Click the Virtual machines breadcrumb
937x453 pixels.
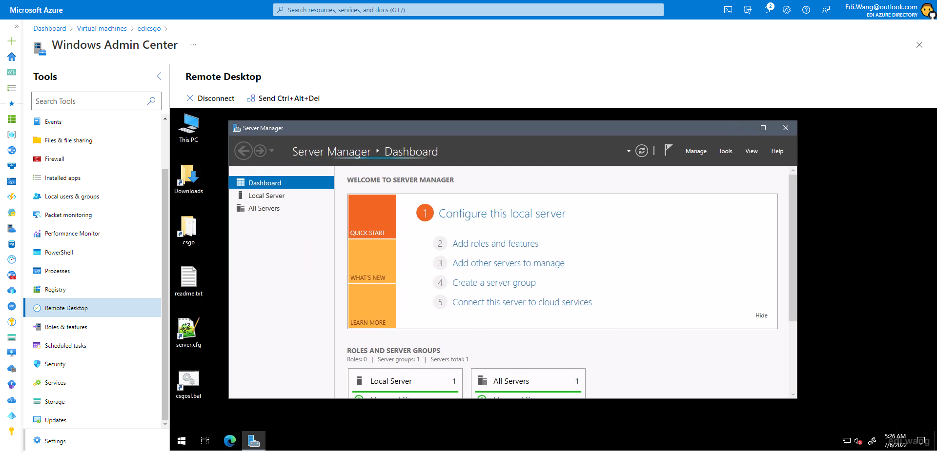click(x=102, y=28)
